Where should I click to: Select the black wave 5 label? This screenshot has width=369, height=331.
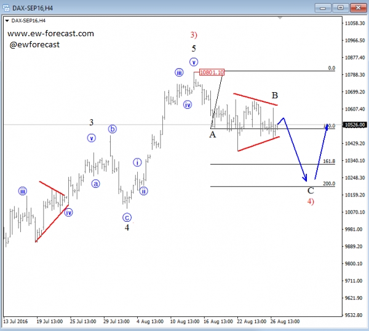[x=194, y=49]
